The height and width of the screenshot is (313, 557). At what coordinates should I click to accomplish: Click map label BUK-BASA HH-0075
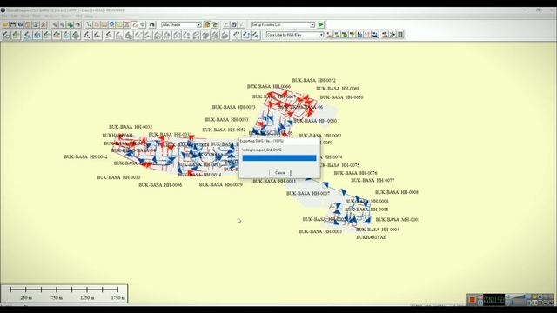340,165
